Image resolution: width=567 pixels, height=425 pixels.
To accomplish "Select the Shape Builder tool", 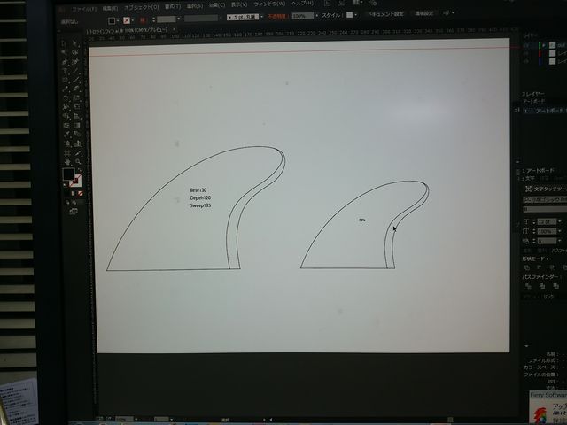I will 66,116.
